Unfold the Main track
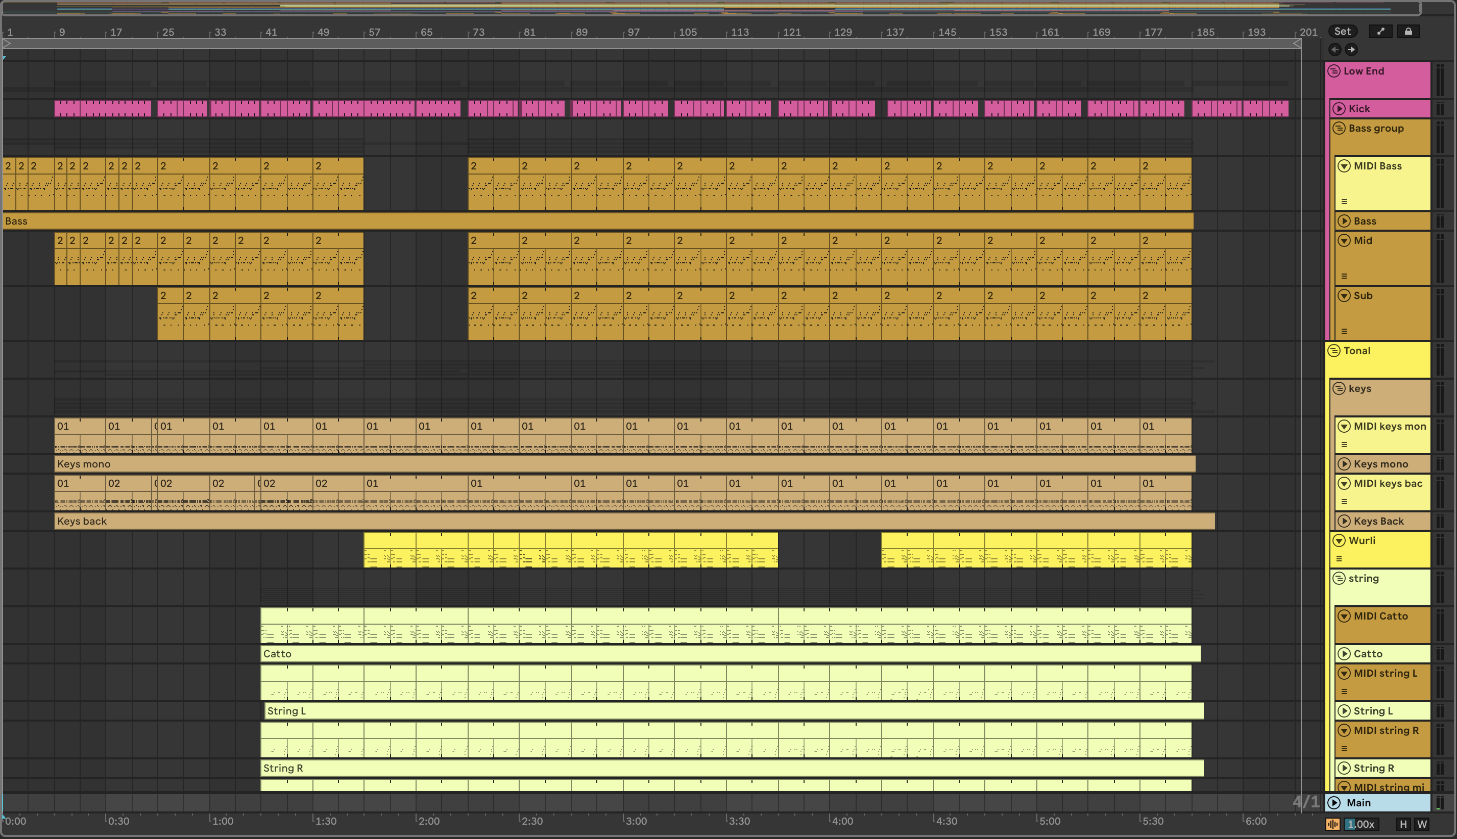This screenshot has width=1457, height=839. click(x=1334, y=803)
